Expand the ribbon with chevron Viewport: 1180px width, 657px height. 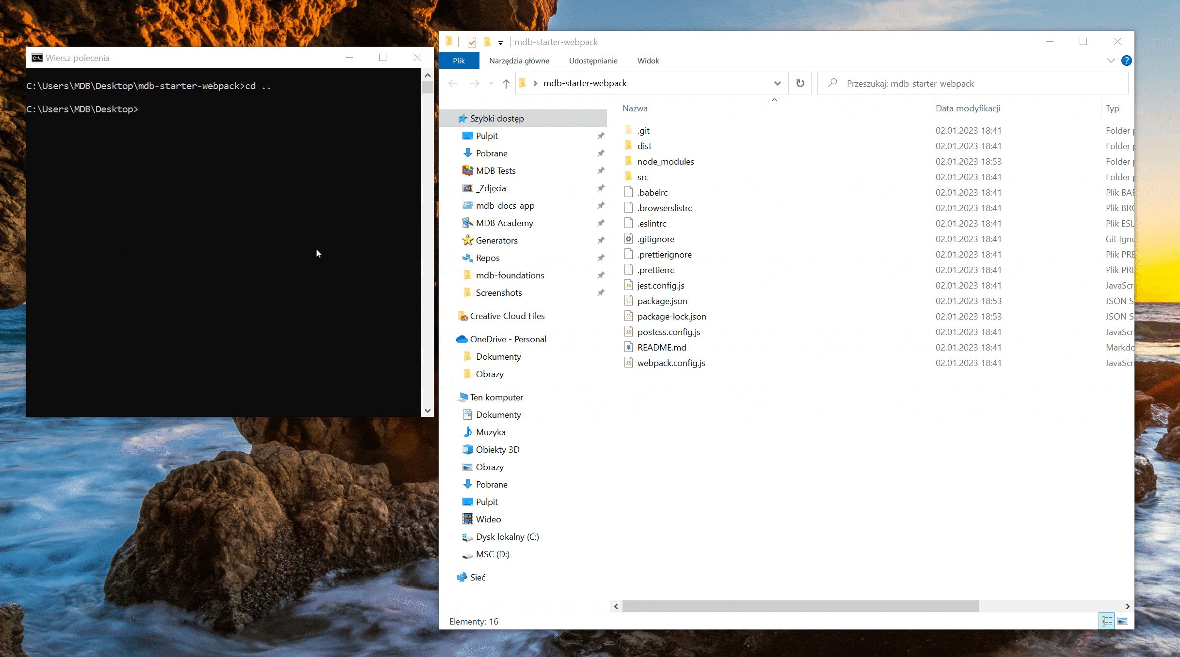pos(1111,61)
